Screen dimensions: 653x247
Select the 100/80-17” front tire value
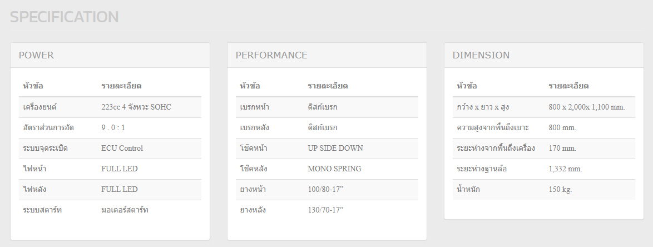tap(325, 189)
